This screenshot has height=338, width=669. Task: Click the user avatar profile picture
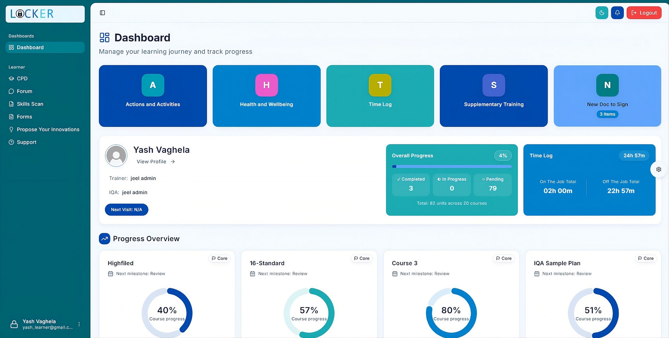pyautogui.click(x=116, y=155)
